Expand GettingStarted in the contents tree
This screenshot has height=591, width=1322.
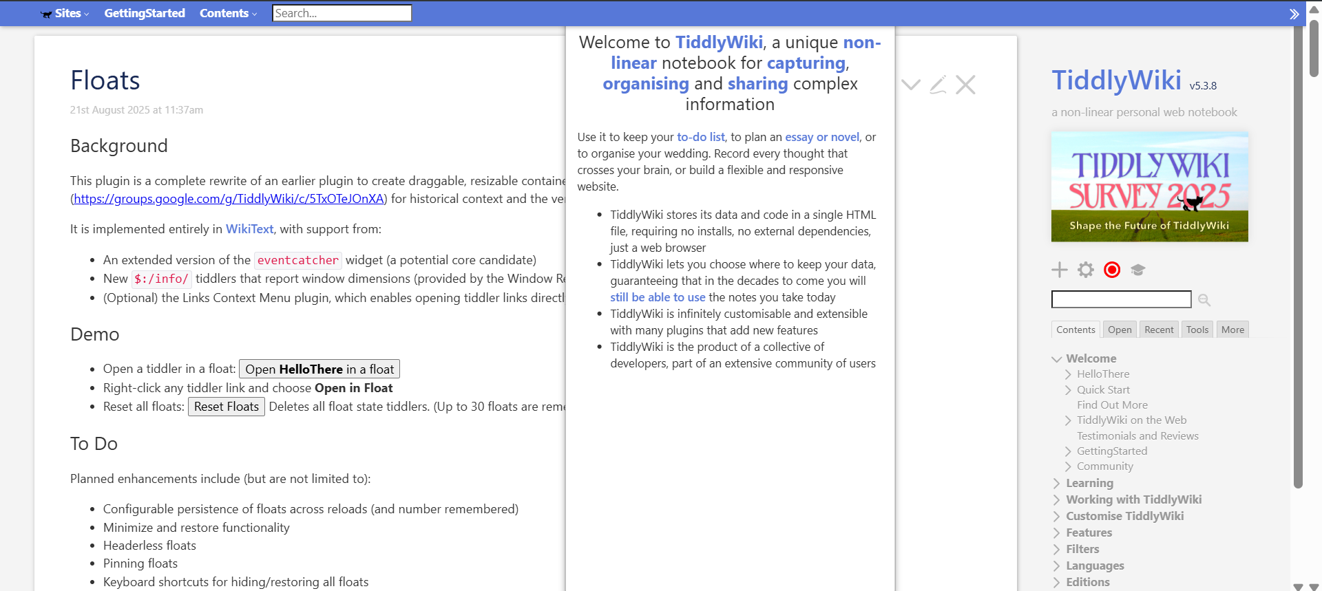pos(1069,451)
